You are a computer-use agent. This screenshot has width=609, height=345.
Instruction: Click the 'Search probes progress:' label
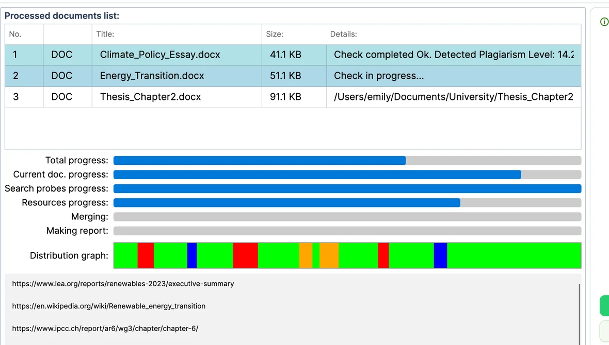[57, 189]
